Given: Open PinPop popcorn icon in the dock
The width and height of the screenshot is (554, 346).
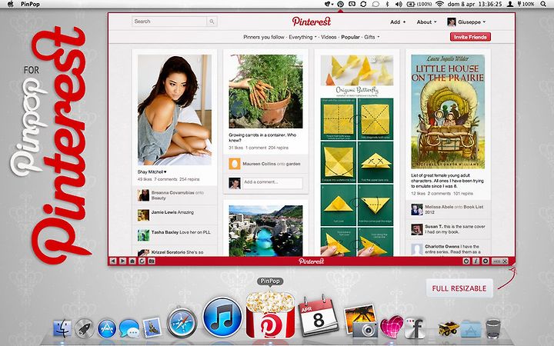Looking at the screenshot, I should coord(270,315).
